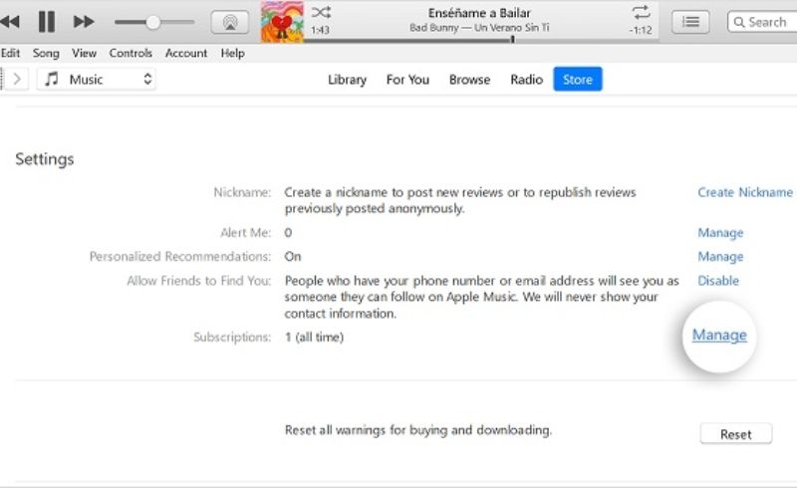Click the '1 (all time)' subscriptions value
797x490 pixels.
314,337
